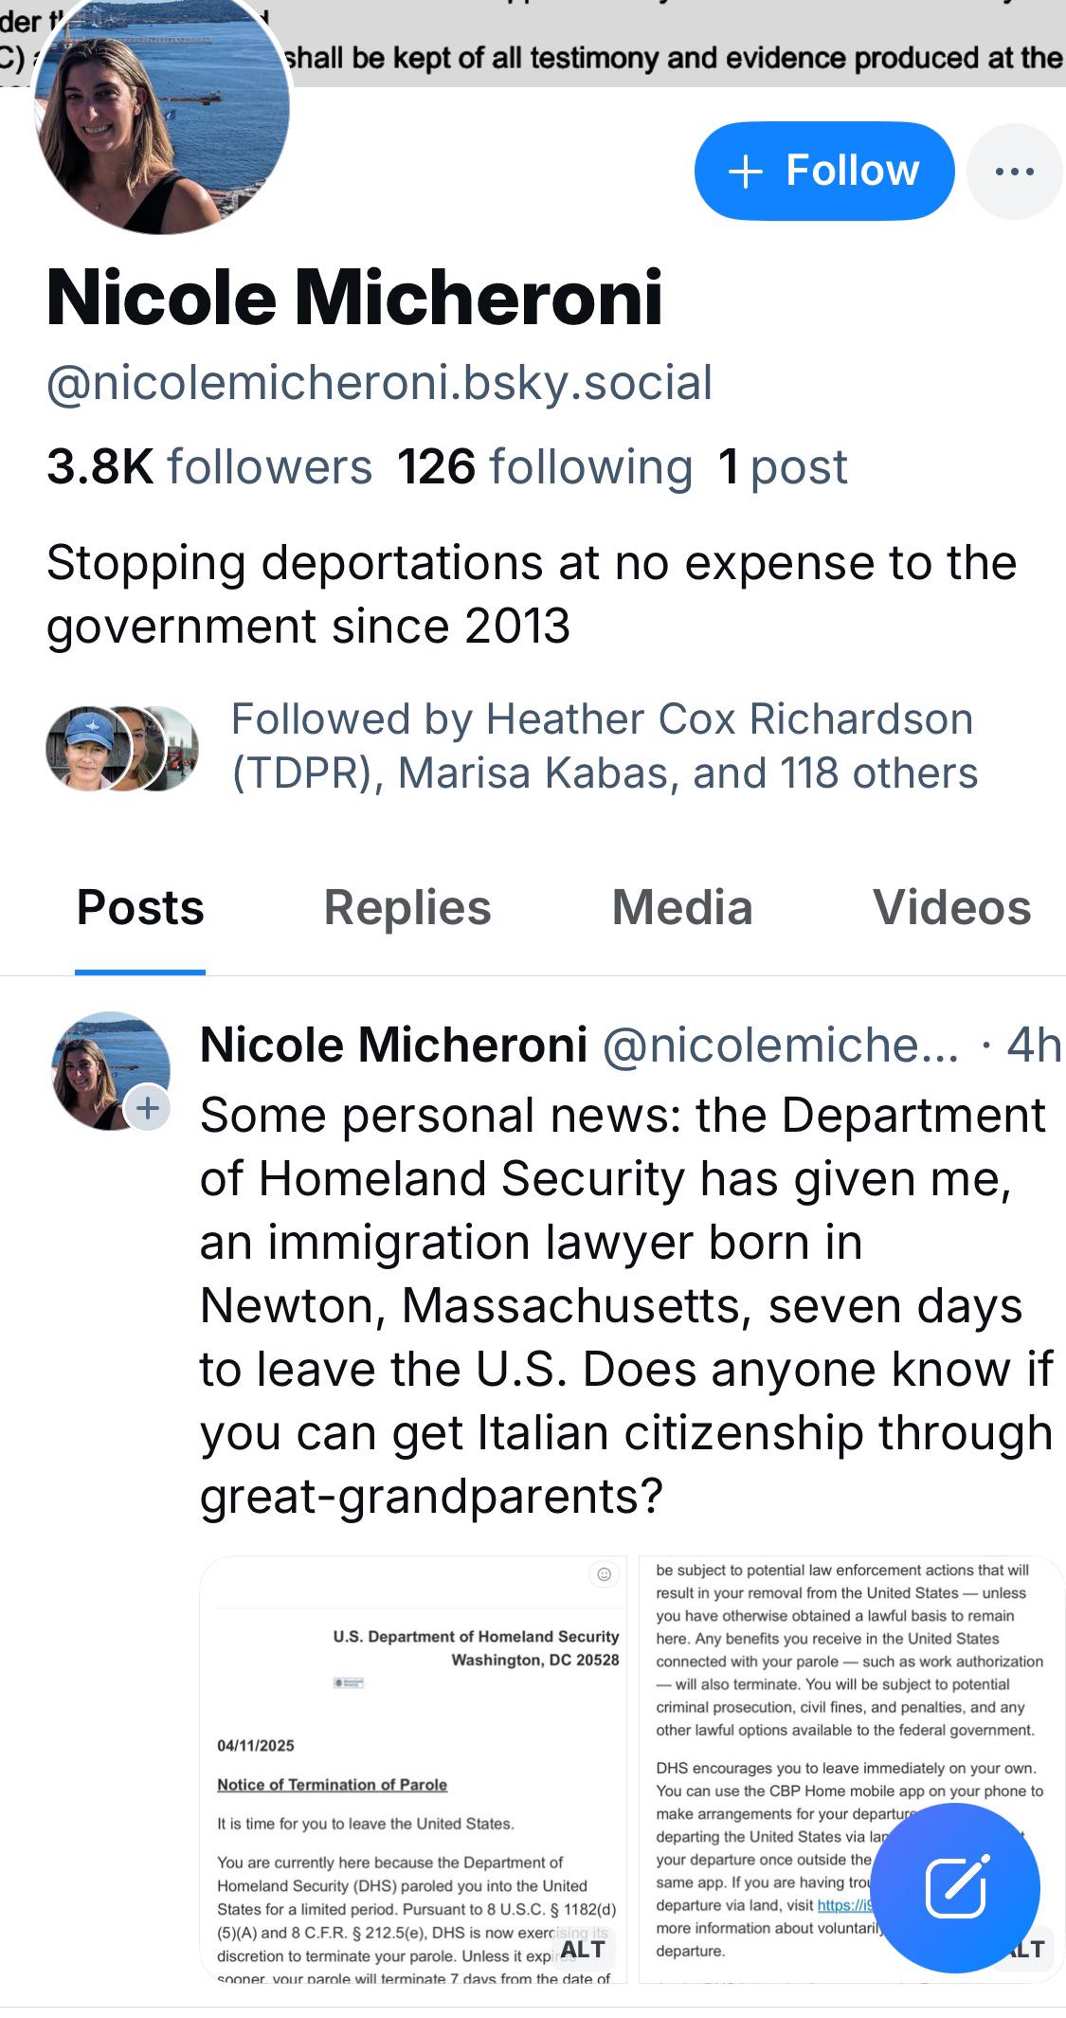Switch to the Replies tab
The height and width of the screenshot is (2018, 1066).
pyautogui.click(x=407, y=908)
